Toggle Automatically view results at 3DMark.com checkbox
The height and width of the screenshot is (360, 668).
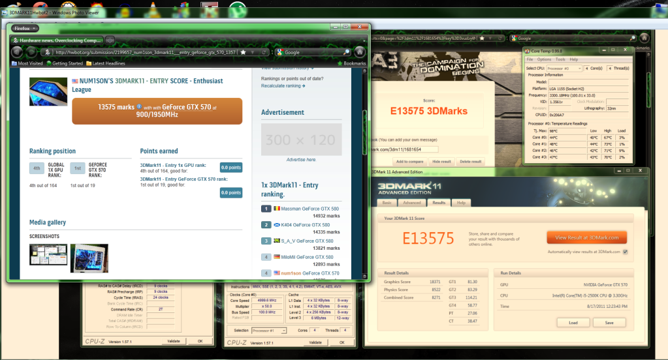pyautogui.click(x=626, y=252)
